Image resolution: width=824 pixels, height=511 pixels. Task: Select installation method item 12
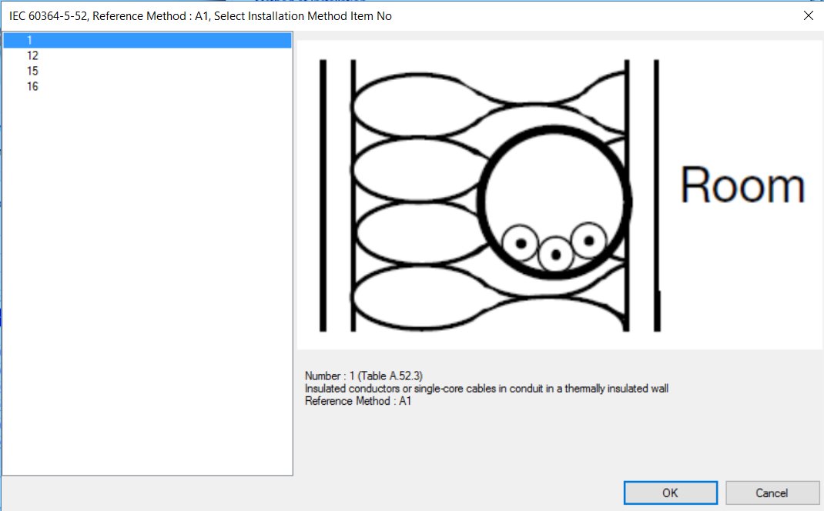31,55
